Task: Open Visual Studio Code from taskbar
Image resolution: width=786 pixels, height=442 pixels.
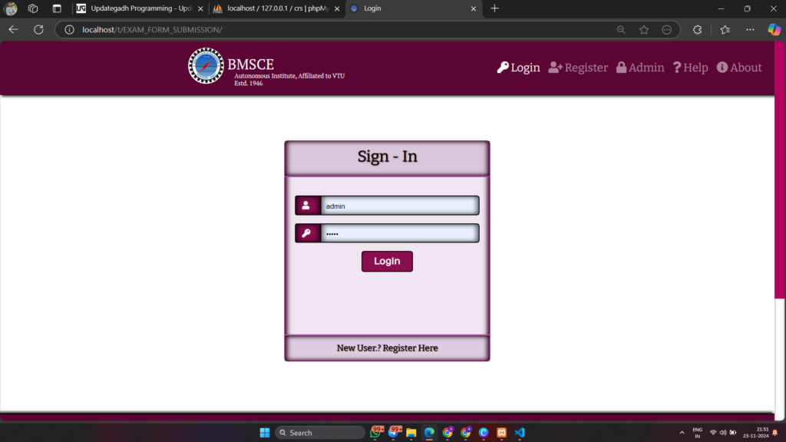Action: coord(520,433)
